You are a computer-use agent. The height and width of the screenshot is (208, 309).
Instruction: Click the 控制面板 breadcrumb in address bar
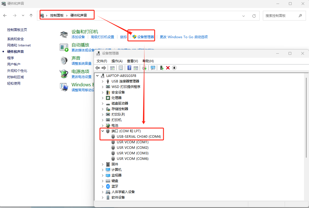pyautogui.click(x=57, y=15)
